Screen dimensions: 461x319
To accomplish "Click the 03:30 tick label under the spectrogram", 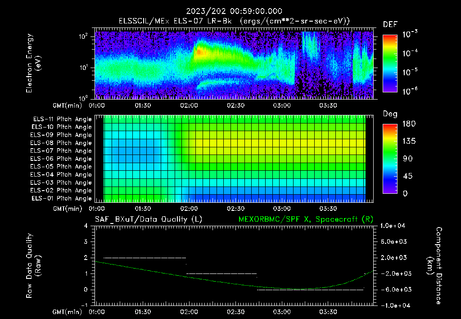I will pyautogui.click(x=328, y=105).
